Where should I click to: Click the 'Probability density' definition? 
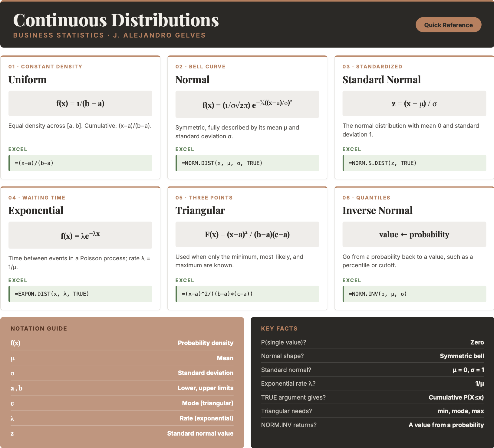pos(206,343)
